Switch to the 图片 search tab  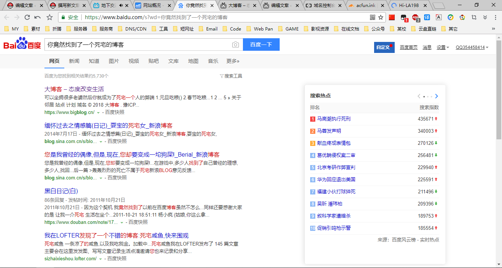(114, 61)
